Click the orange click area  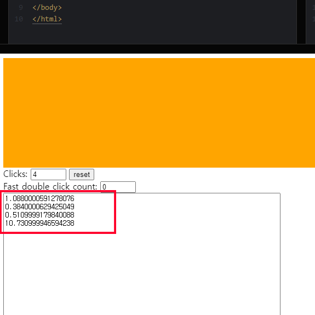click(159, 113)
